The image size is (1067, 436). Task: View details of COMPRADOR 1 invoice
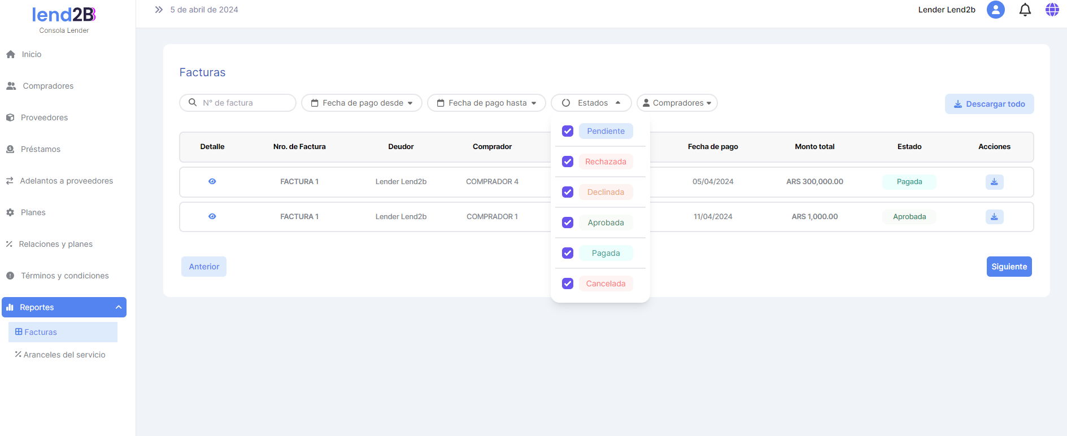point(212,216)
